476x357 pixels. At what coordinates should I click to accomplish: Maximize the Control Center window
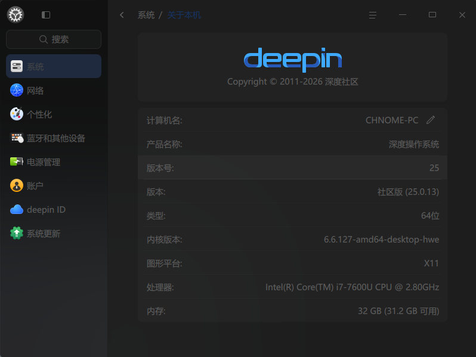tap(432, 15)
